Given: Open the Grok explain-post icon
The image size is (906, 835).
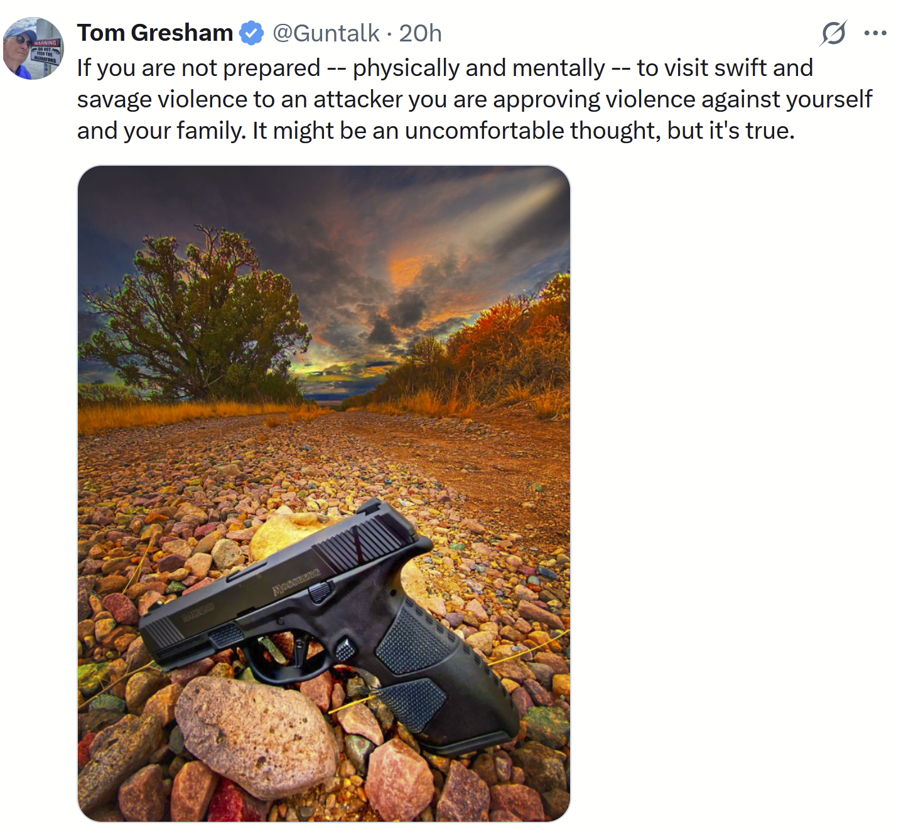Looking at the screenshot, I should 833,33.
